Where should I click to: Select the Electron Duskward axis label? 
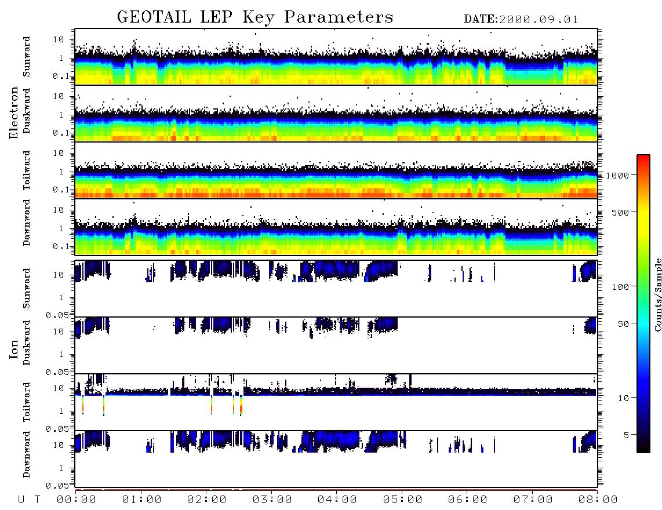[x=26, y=111]
